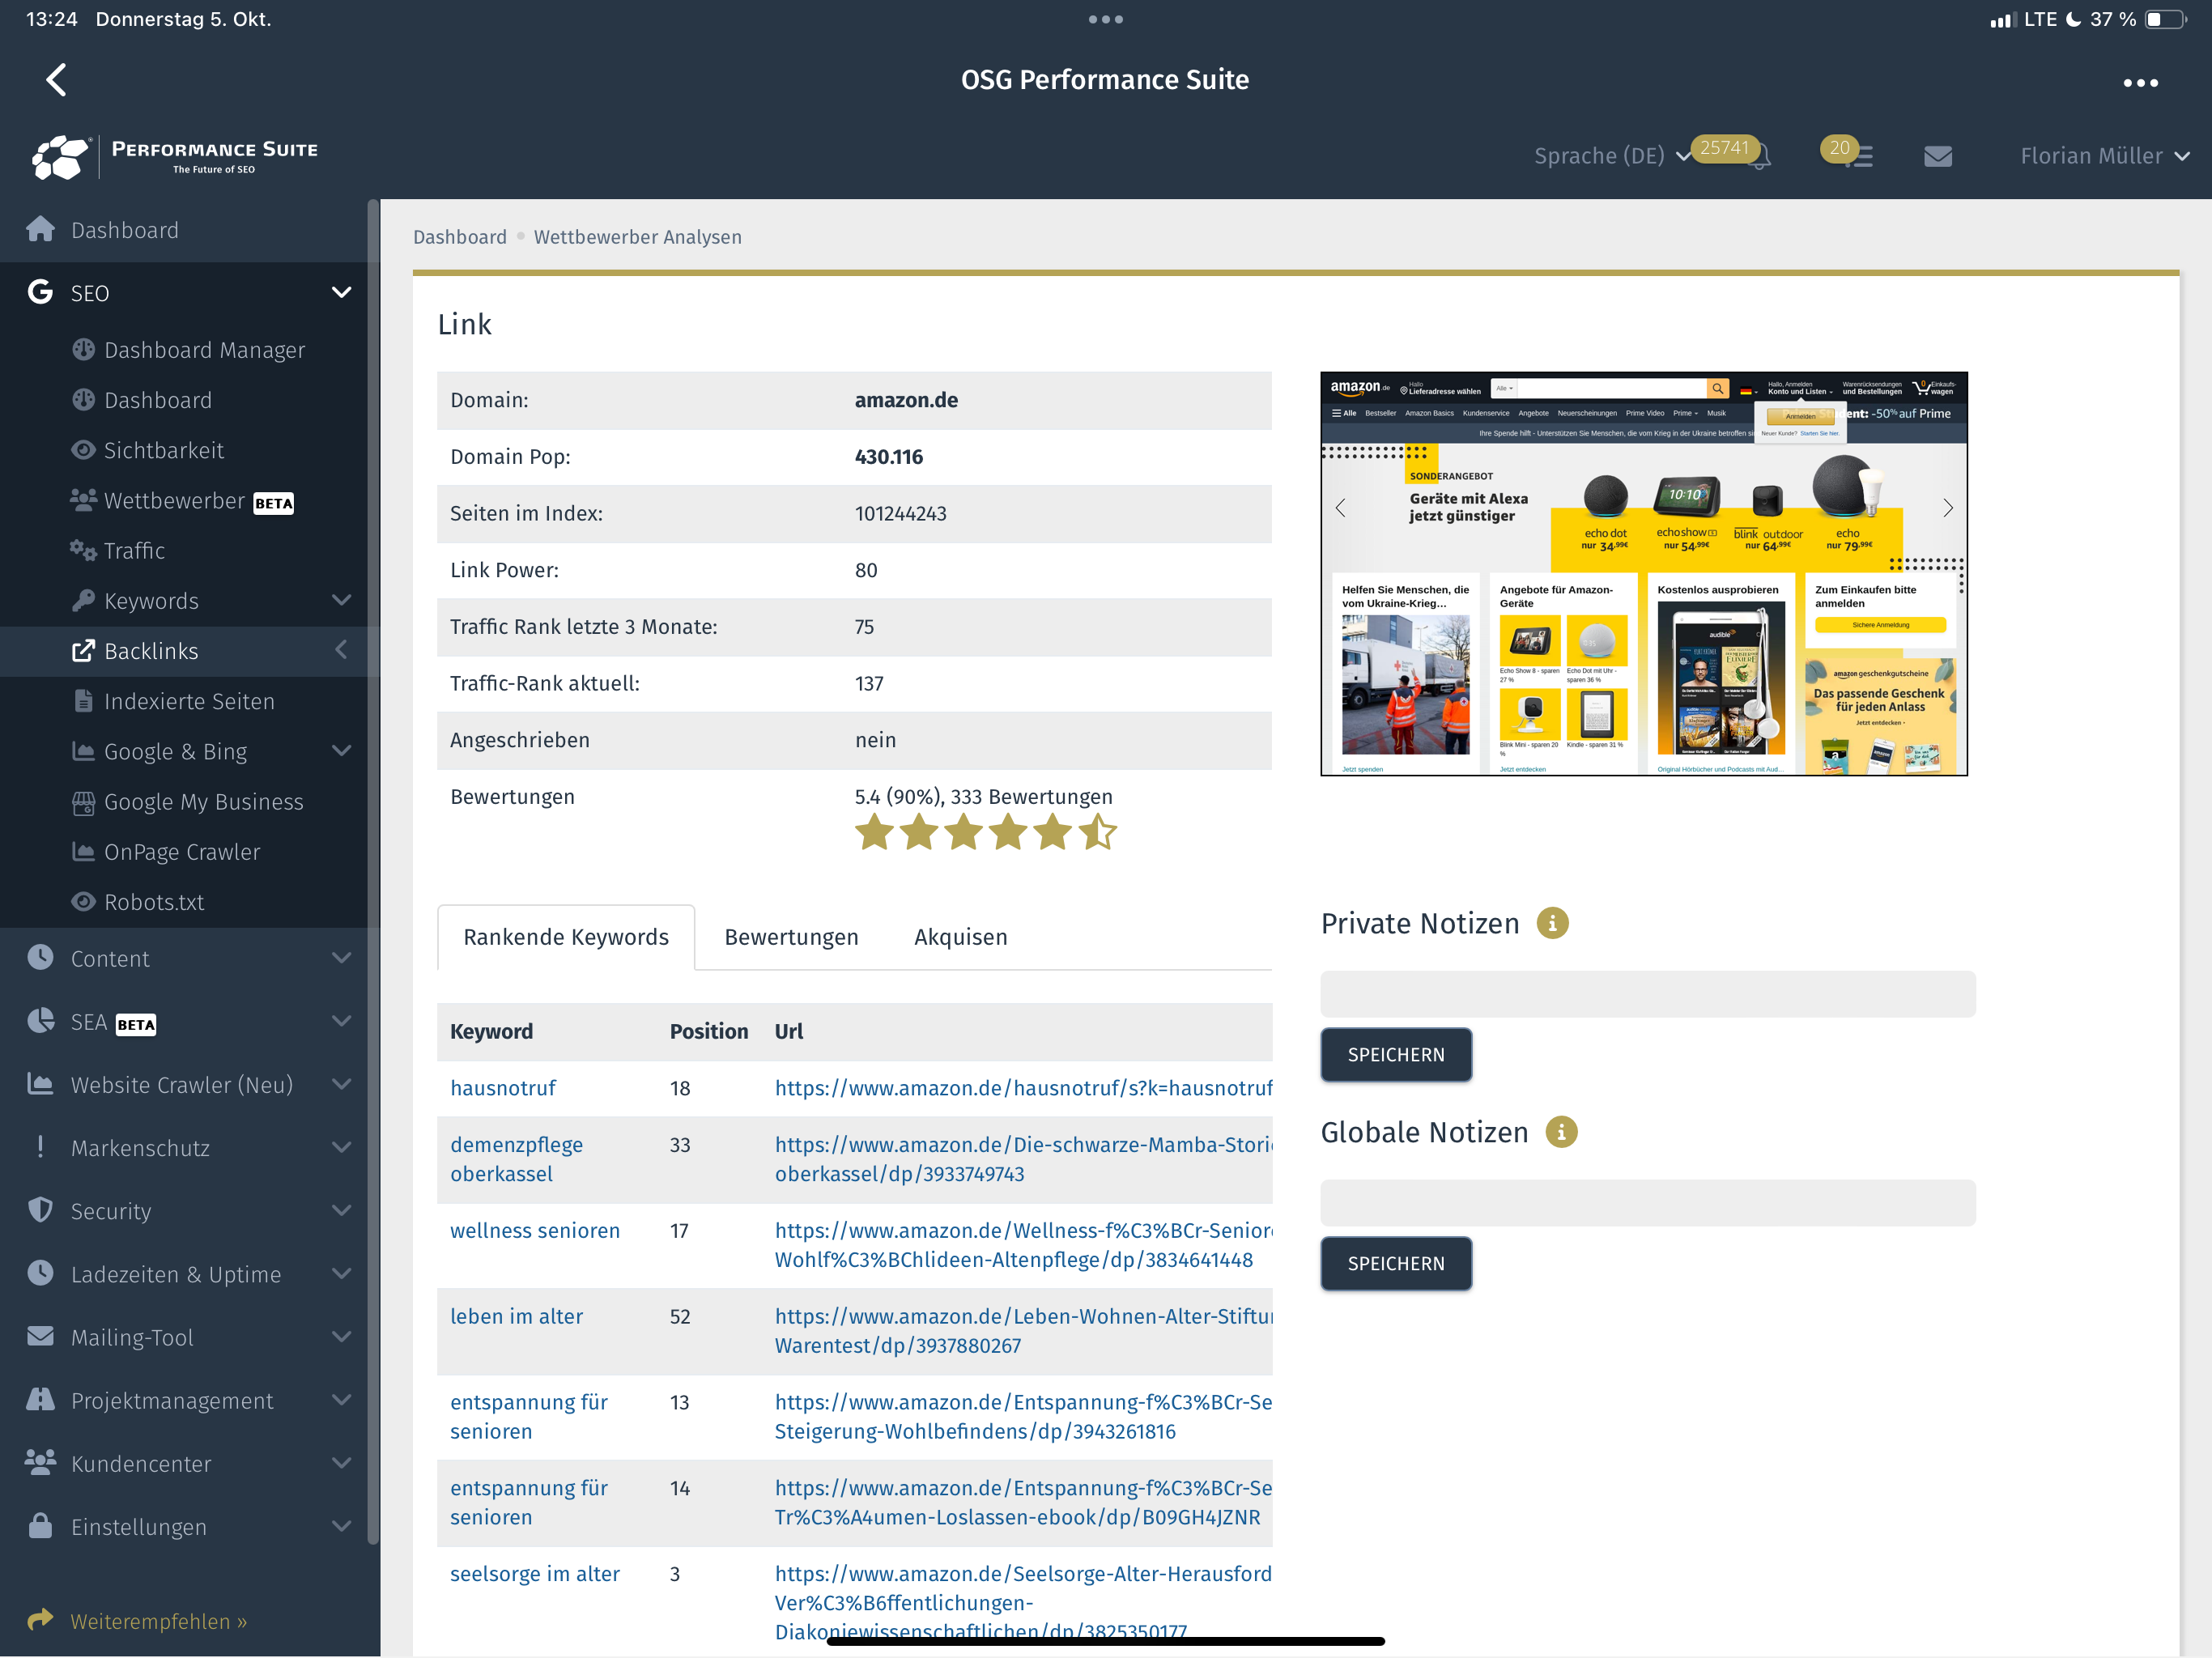Expand the Markenschutz chevron
The width and height of the screenshot is (2212, 1658).
341,1147
